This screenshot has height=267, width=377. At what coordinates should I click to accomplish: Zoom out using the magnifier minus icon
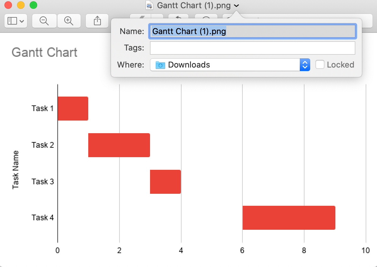point(44,21)
